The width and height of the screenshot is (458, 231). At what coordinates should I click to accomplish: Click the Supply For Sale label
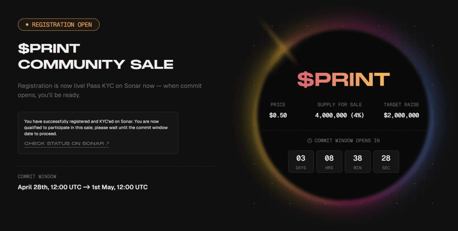[x=340, y=105]
